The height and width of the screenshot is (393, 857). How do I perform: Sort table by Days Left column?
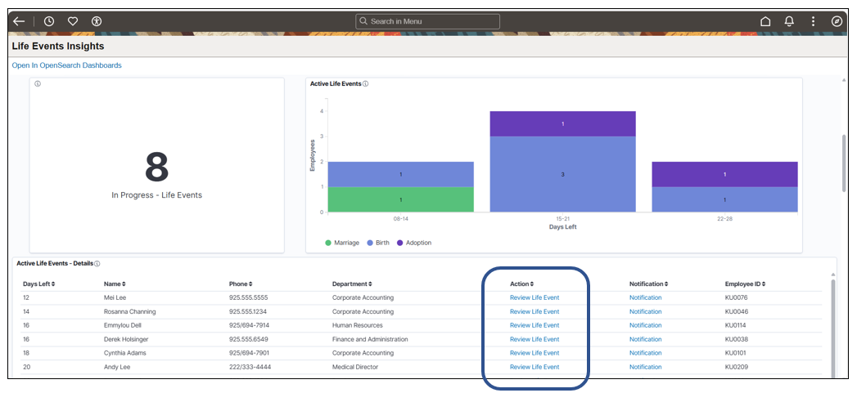tap(38, 284)
